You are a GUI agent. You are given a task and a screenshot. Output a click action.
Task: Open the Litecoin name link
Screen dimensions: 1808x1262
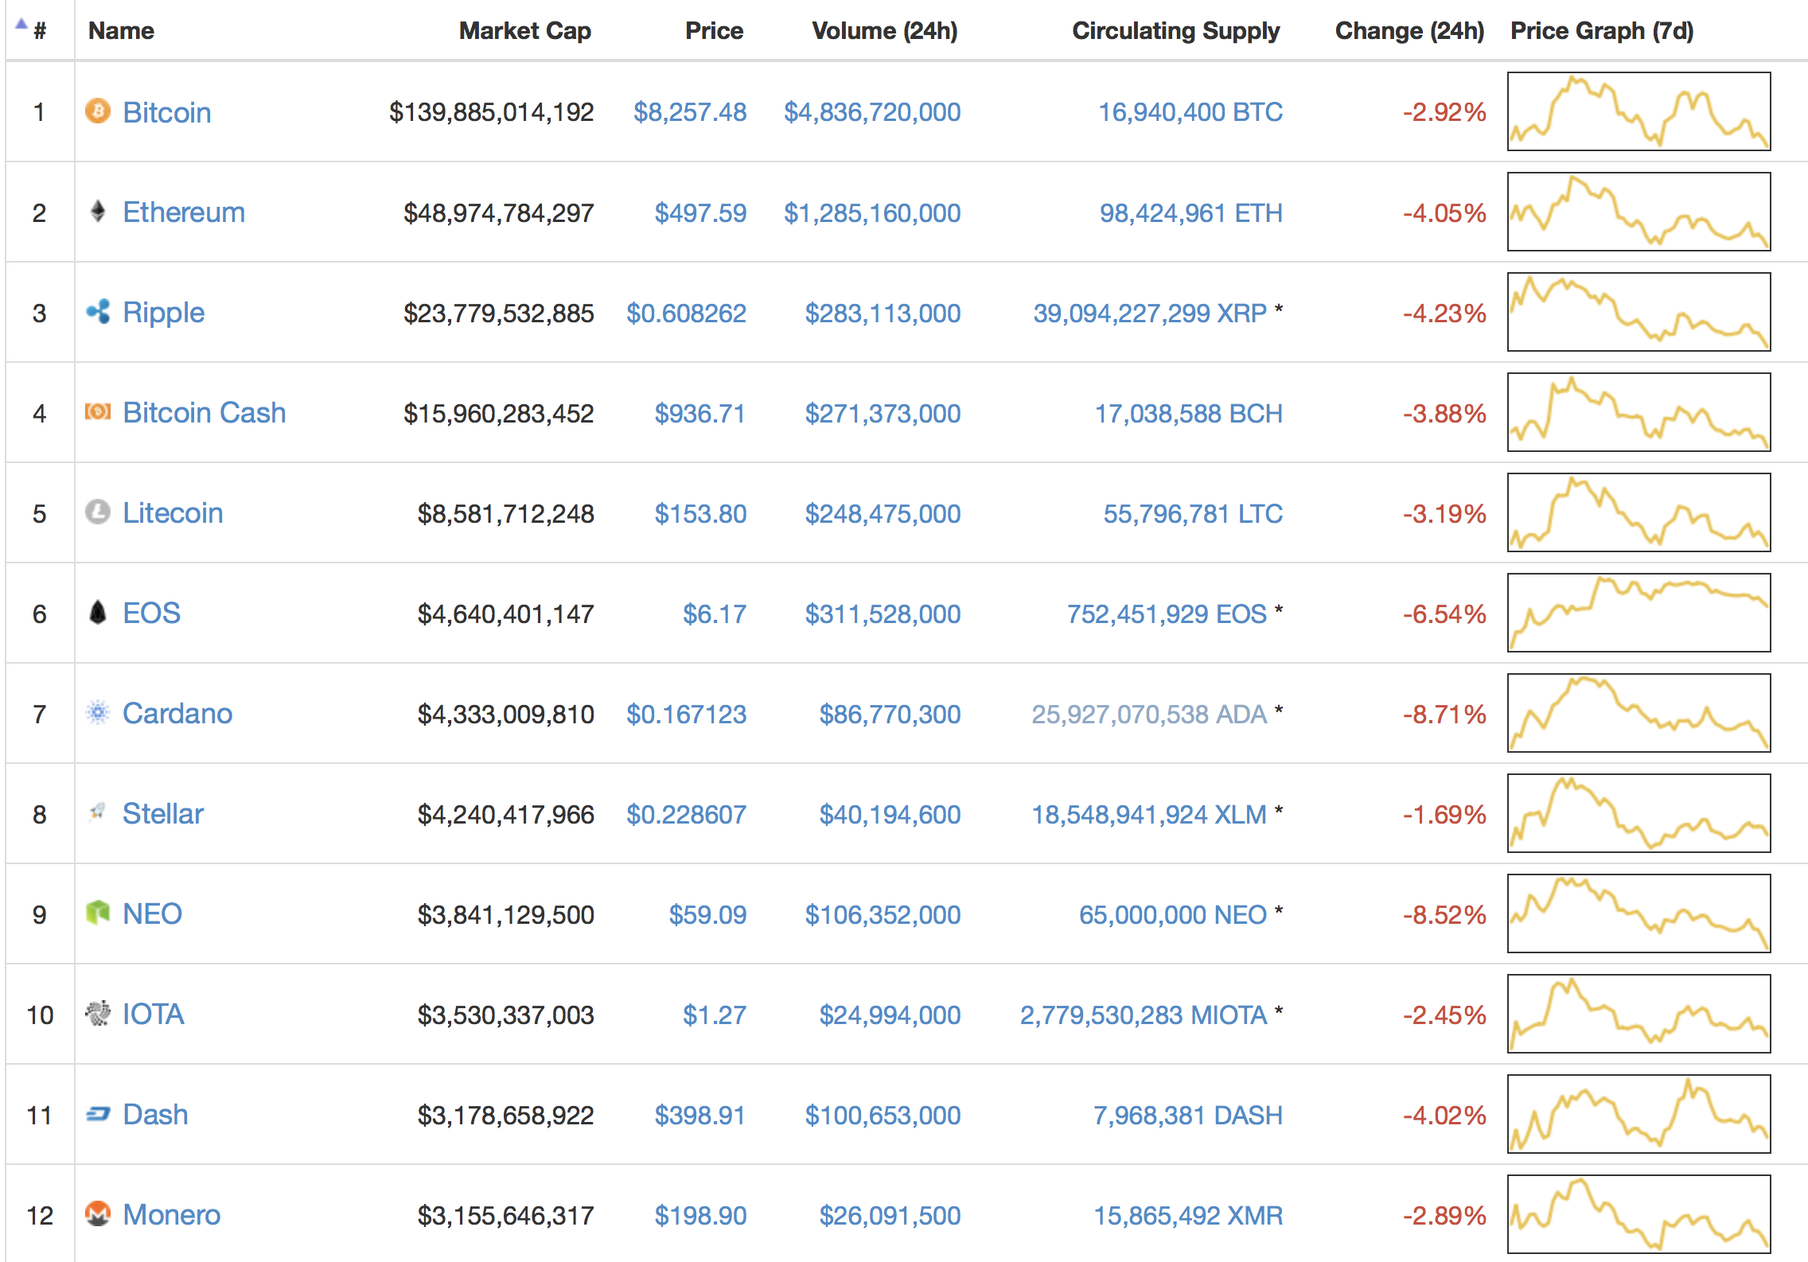(173, 513)
